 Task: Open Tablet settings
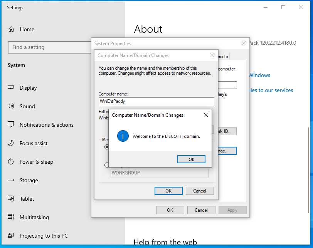click(x=27, y=199)
